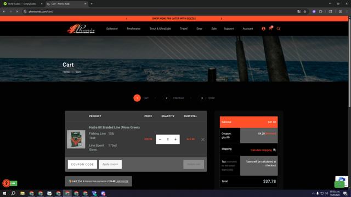The width and height of the screenshot is (351, 197).
Task: Click the Shop Now Pay Later Sezzle banner
Action: tap(174, 19)
